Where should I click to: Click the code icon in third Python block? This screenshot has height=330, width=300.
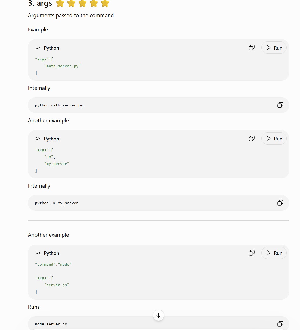[38, 253]
